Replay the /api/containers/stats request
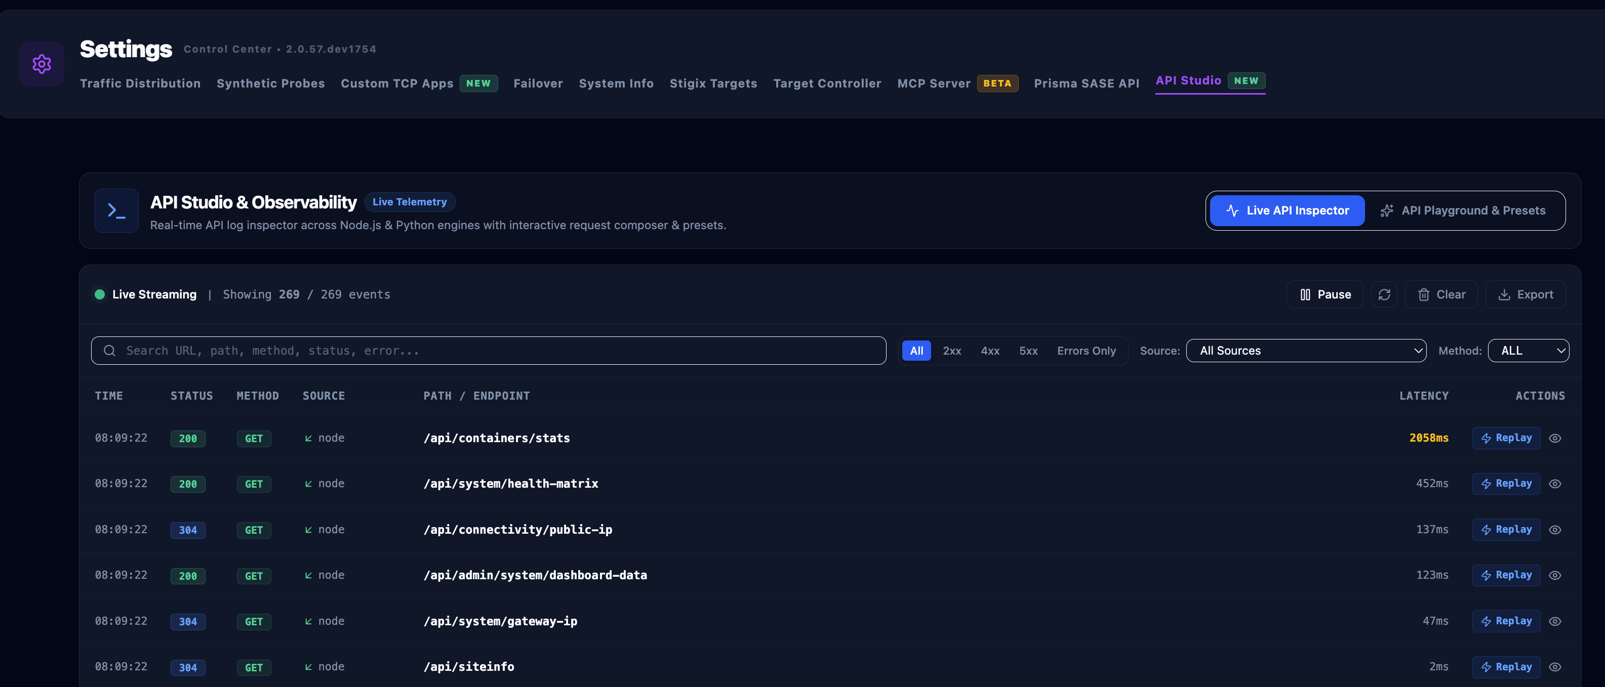This screenshot has width=1605, height=687. coord(1506,438)
